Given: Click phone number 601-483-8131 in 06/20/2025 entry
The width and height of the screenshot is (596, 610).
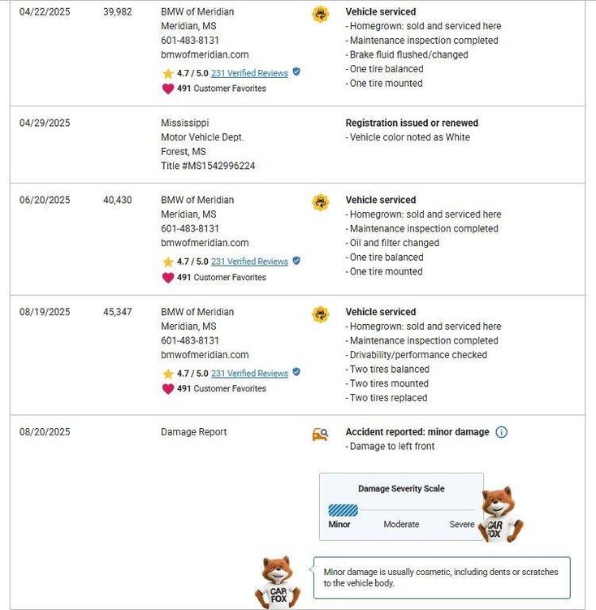Looking at the screenshot, I should pyautogui.click(x=190, y=228).
